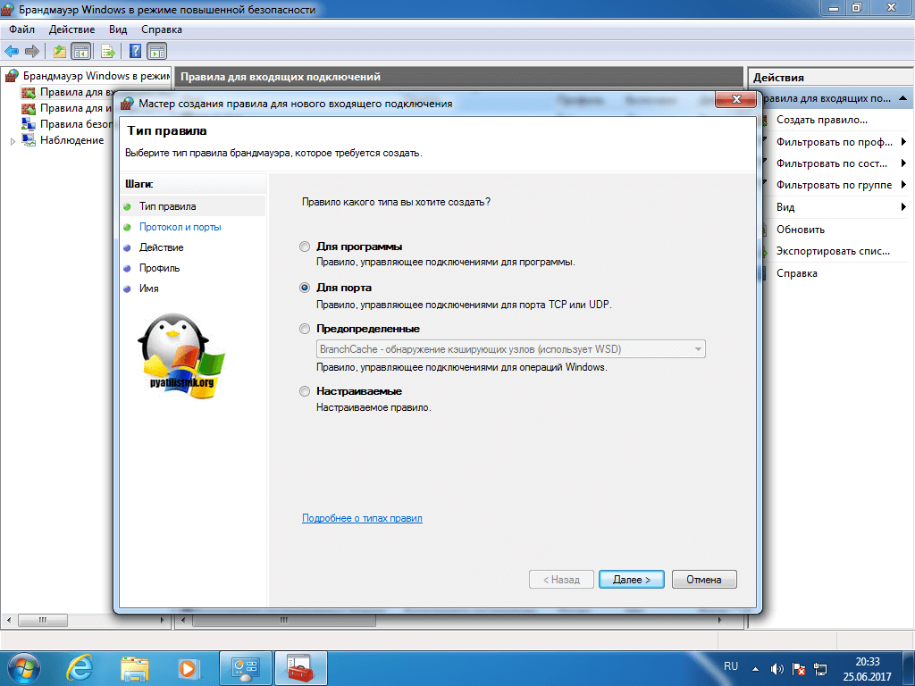The height and width of the screenshot is (686, 915).
Task: Select the inbound rules tree icon
Action: (x=28, y=92)
